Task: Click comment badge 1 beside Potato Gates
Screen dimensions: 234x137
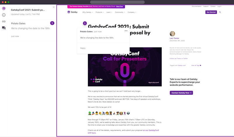Action: [x=52, y=23]
